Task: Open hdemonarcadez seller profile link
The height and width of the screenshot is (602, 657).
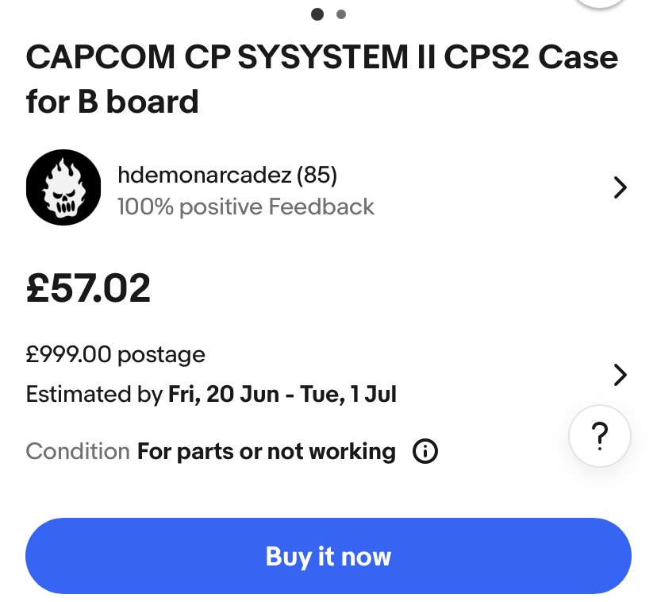Action: 205,175
